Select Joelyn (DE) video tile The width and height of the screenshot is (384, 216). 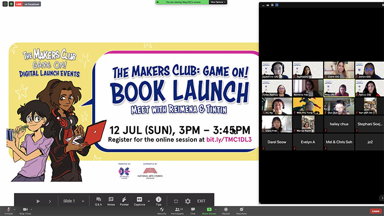coord(370,70)
